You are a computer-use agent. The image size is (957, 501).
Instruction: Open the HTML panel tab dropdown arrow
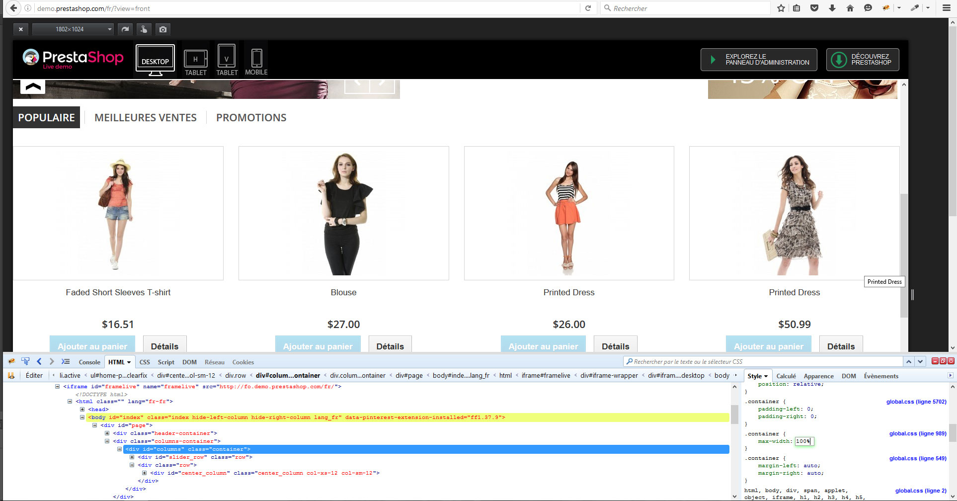129,362
